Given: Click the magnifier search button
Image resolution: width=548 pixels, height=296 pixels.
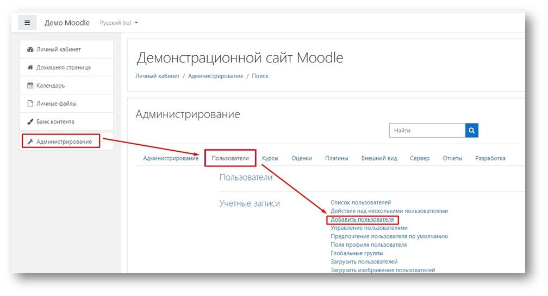Looking at the screenshot, I should tap(471, 131).
